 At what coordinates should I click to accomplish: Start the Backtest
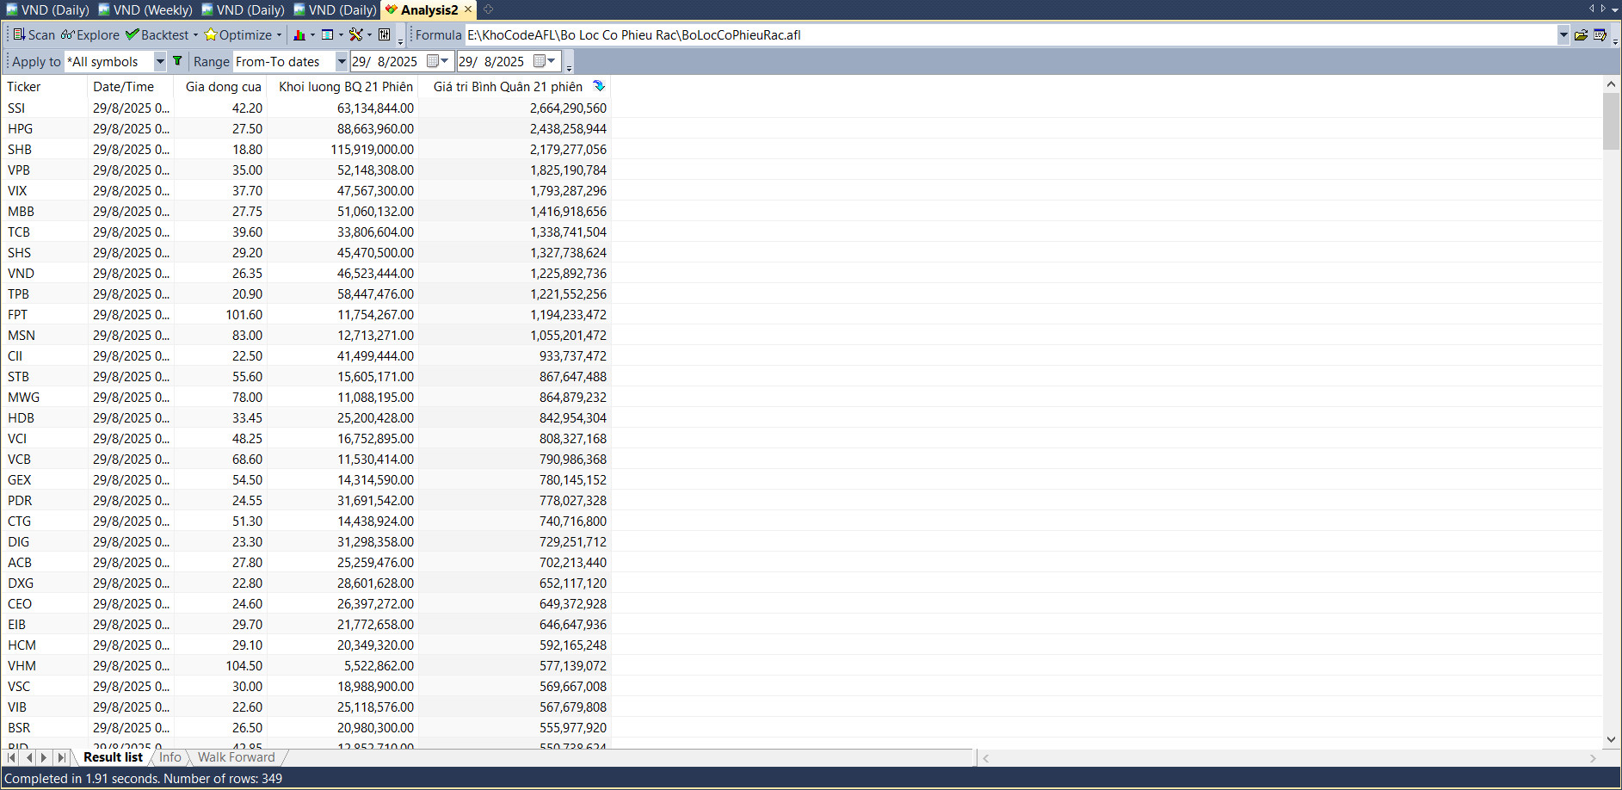[157, 35]
